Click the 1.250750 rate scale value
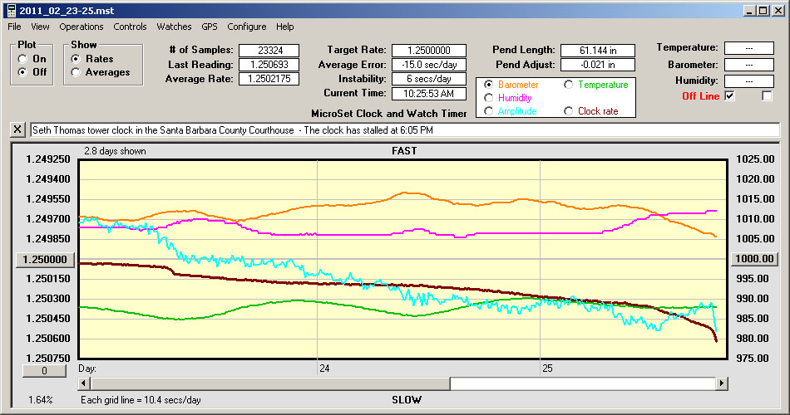 [48, 358]
